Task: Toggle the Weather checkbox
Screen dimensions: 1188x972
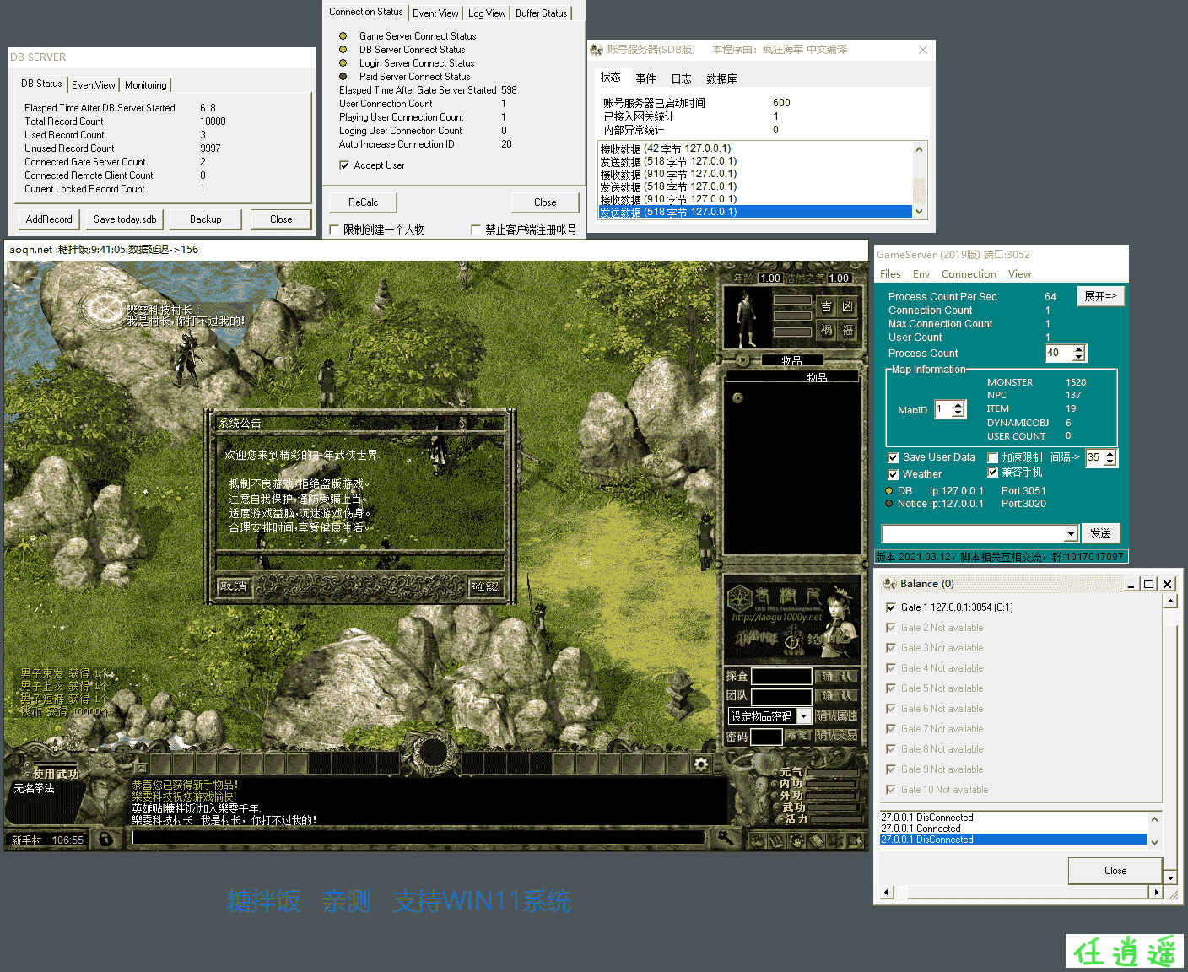Action: click(893, 474)
